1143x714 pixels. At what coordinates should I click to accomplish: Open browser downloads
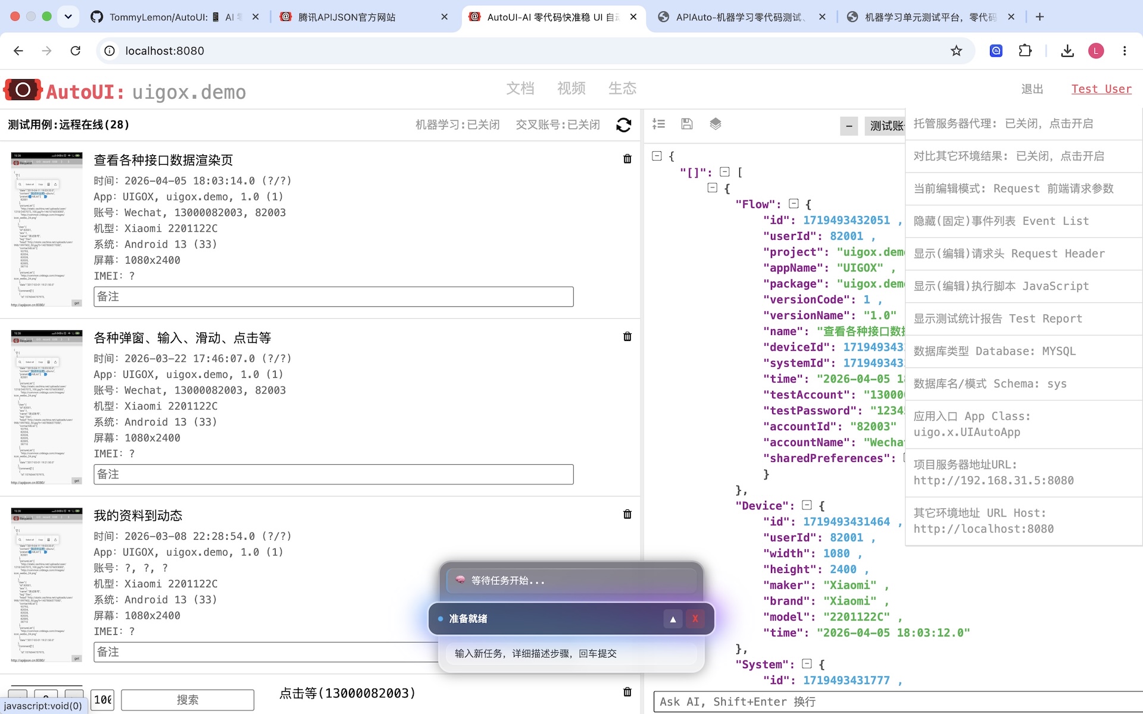point(1067,51)
